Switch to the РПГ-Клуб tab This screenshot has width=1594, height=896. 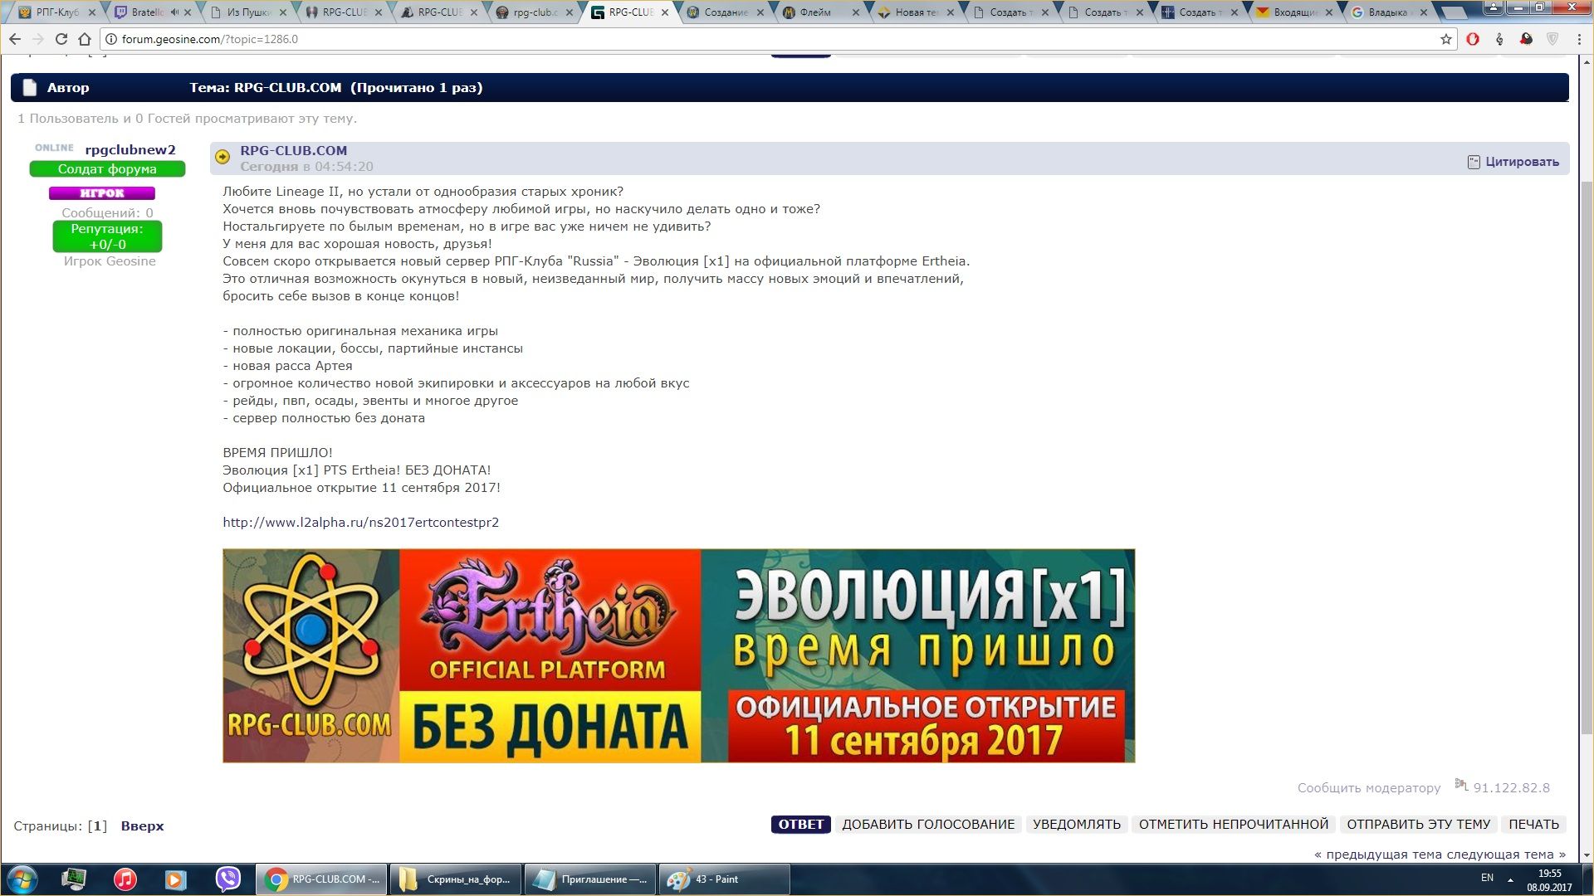56,12
